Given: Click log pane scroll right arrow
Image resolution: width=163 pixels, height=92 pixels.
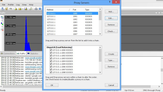Looking at the screenshot, I should pyautogui.click(x=159, y=86).
